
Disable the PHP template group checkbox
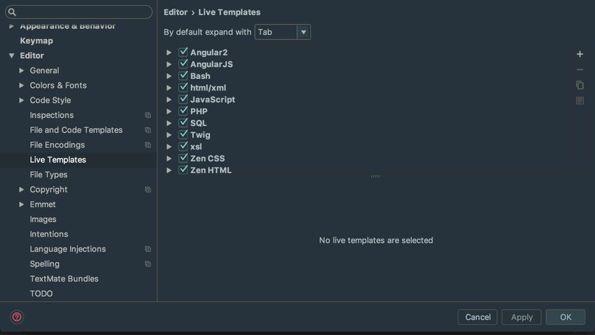pos(183,111)
